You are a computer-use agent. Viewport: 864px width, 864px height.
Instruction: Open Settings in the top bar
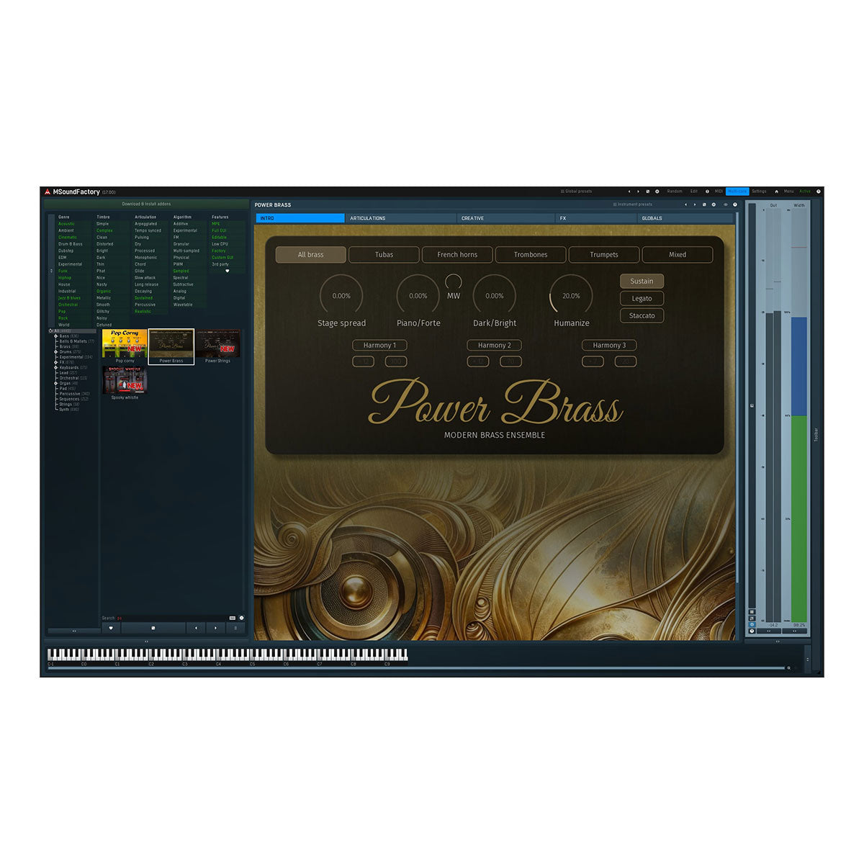click(x=759, y=192)
